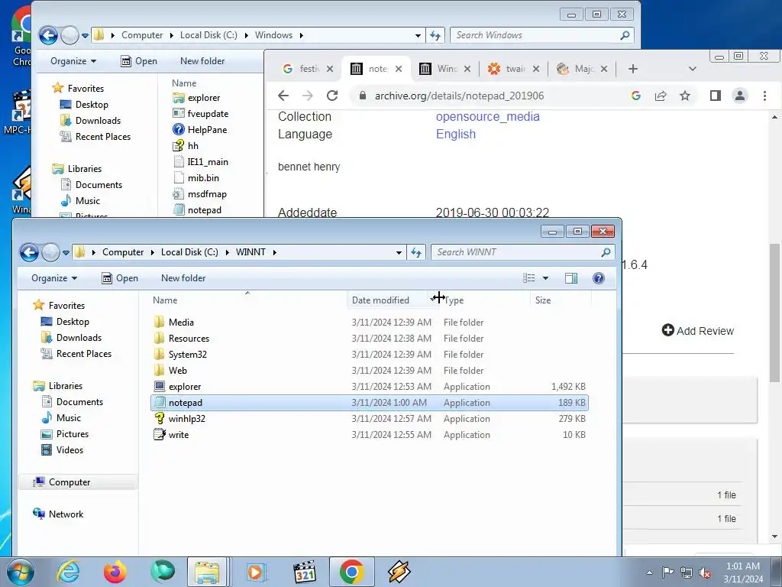The width and height of the screenshot is (782, 587).
Task: Refresh the WINNT folder address bar
Action: [416, 252]
